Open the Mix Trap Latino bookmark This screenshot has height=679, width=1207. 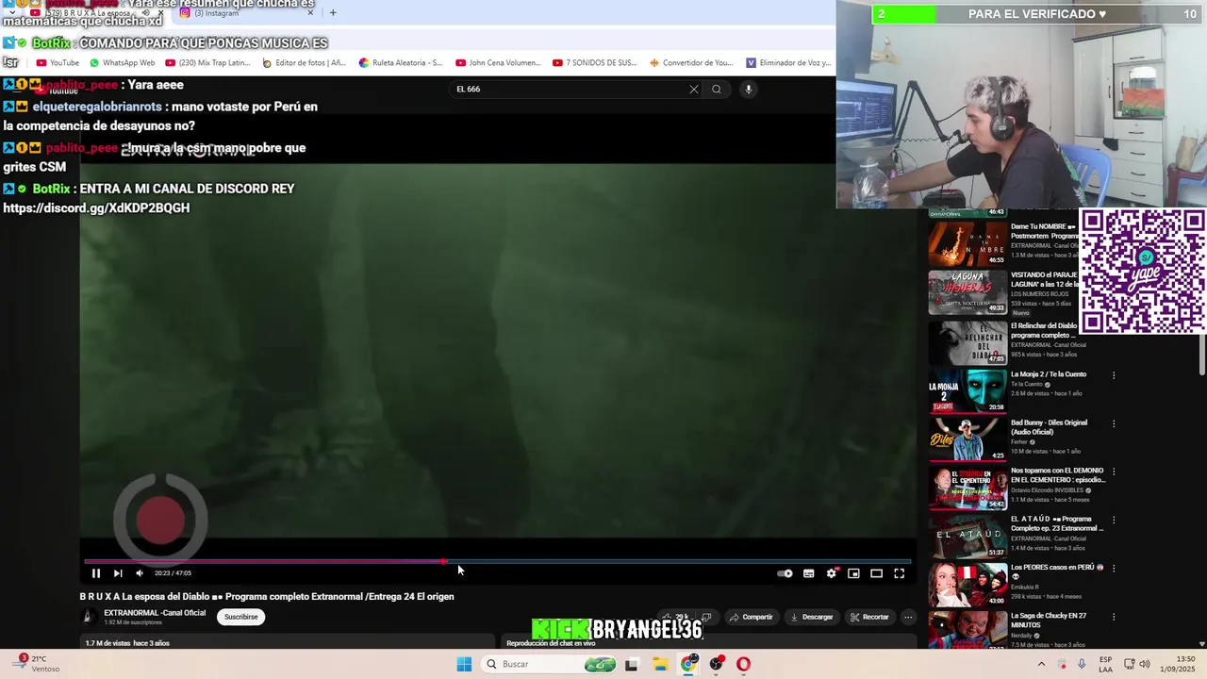207,63
